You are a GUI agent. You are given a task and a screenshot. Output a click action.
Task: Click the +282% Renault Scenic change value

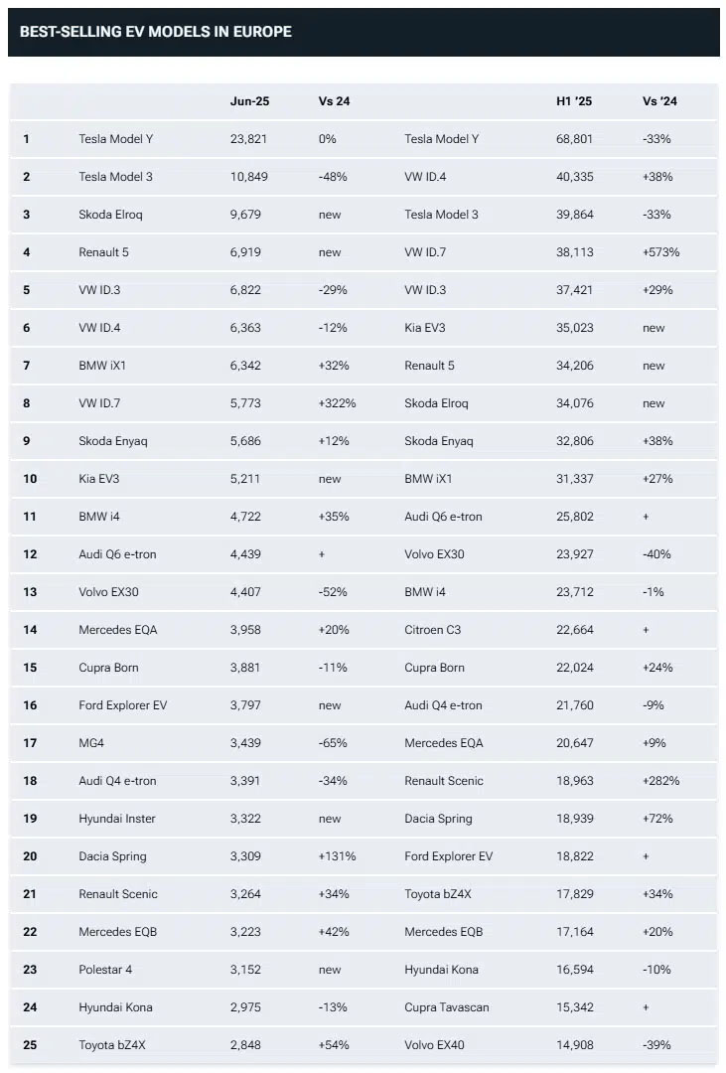(x=661, y=781)
